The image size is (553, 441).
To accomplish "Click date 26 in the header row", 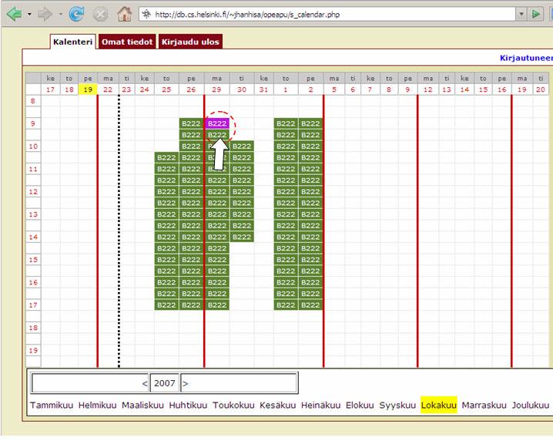I will (x=191, y=89).
